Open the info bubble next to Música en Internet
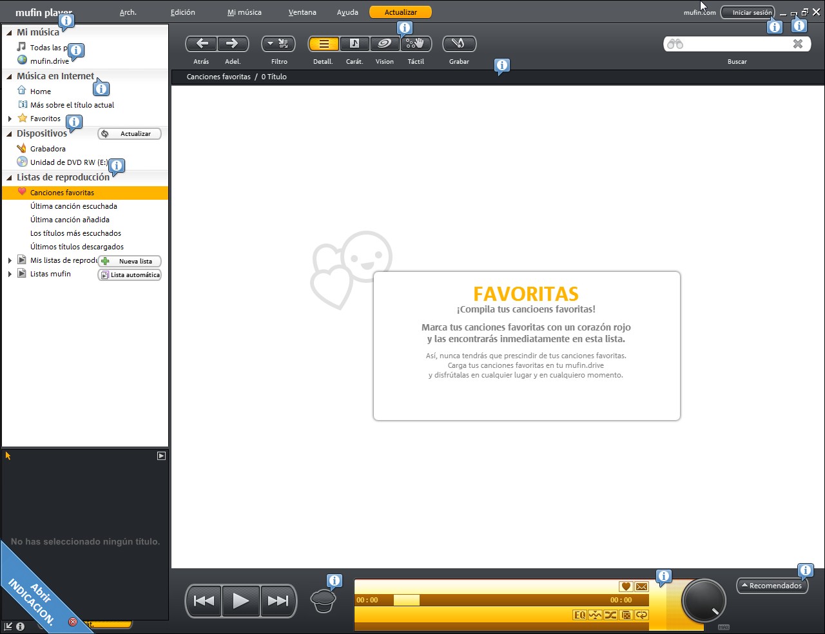Screen dimensions: 825x634 [x=101, y=88]
